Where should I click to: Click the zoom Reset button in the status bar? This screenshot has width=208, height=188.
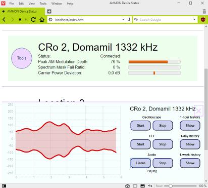(159, 186)
